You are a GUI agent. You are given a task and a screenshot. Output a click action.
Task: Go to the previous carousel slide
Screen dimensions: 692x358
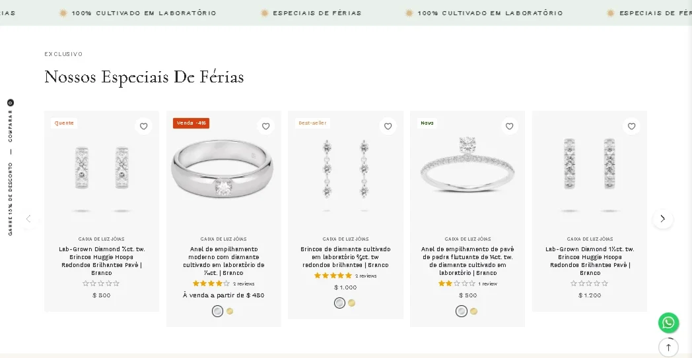click(28, 219)
